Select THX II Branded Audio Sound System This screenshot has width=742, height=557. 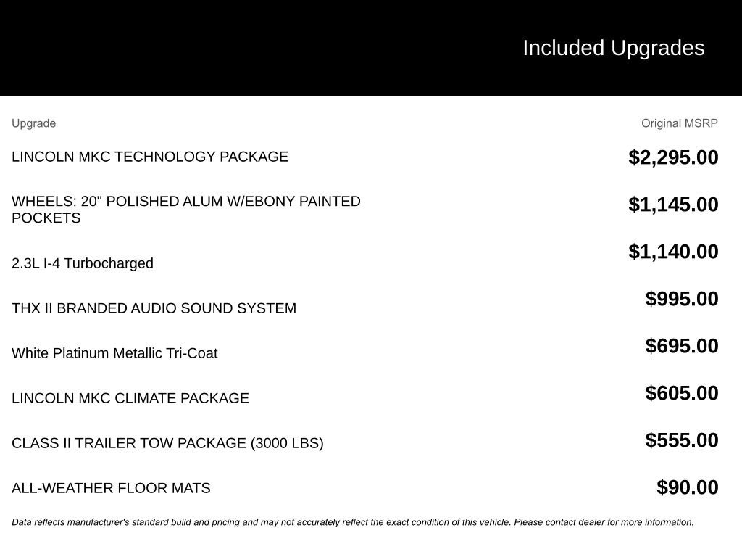(x=154, y=308)
